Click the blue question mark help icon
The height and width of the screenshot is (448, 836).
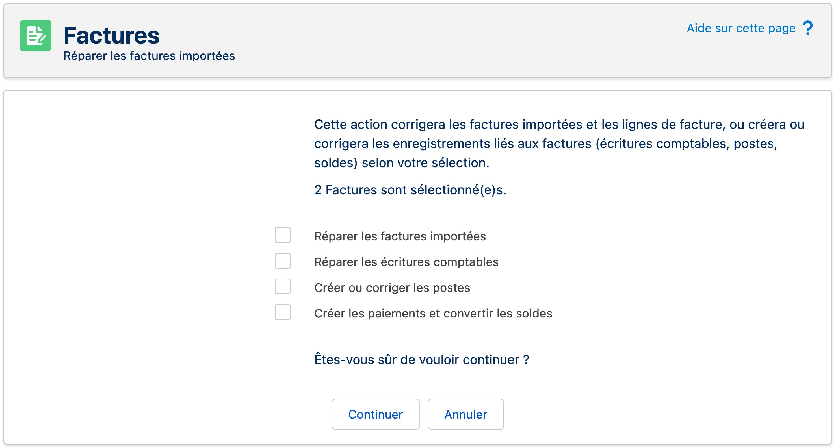pyautogui.click(x=807, y=28)
